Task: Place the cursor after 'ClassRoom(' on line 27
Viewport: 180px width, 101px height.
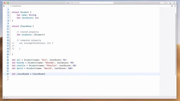Action: pyautogui.click(x=45, y=74)
